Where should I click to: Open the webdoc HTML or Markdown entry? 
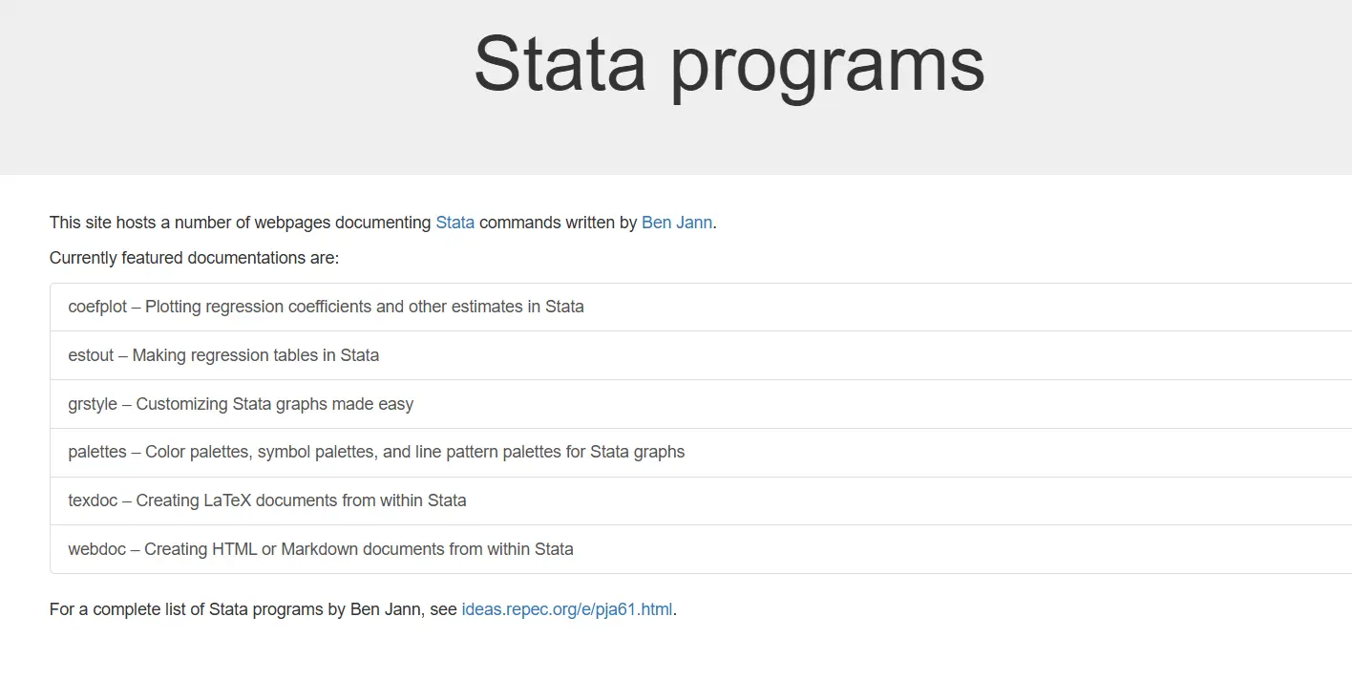(x=701, y=549)
